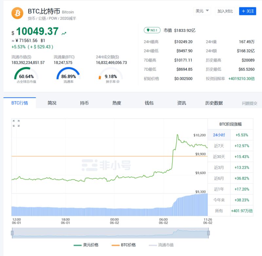Click the 投资回报率 +4019210.30倍 value

[x=241, y=79]
